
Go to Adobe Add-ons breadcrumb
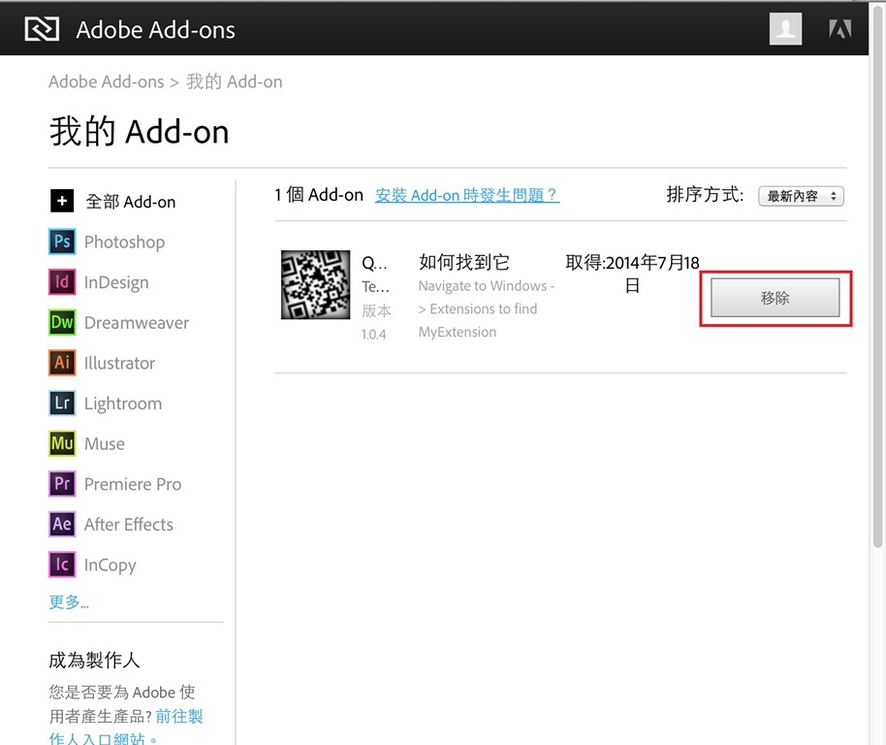pos(106,81)
